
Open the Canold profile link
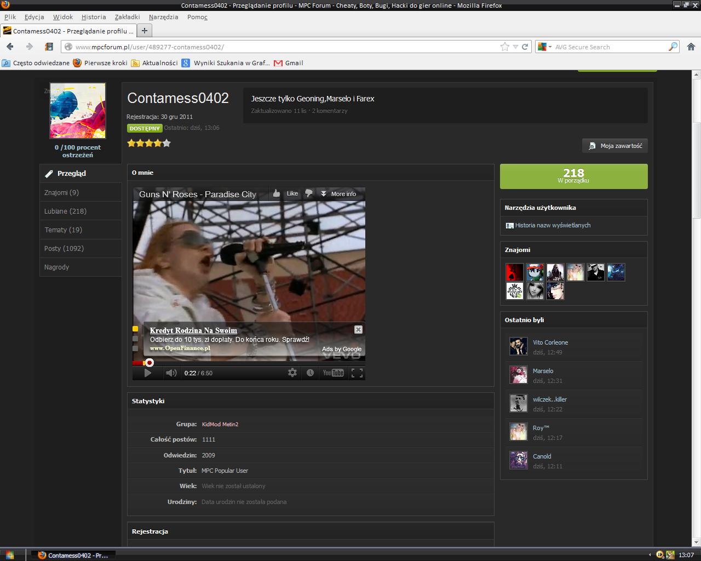pyautogui.click(x=542, y=456)
